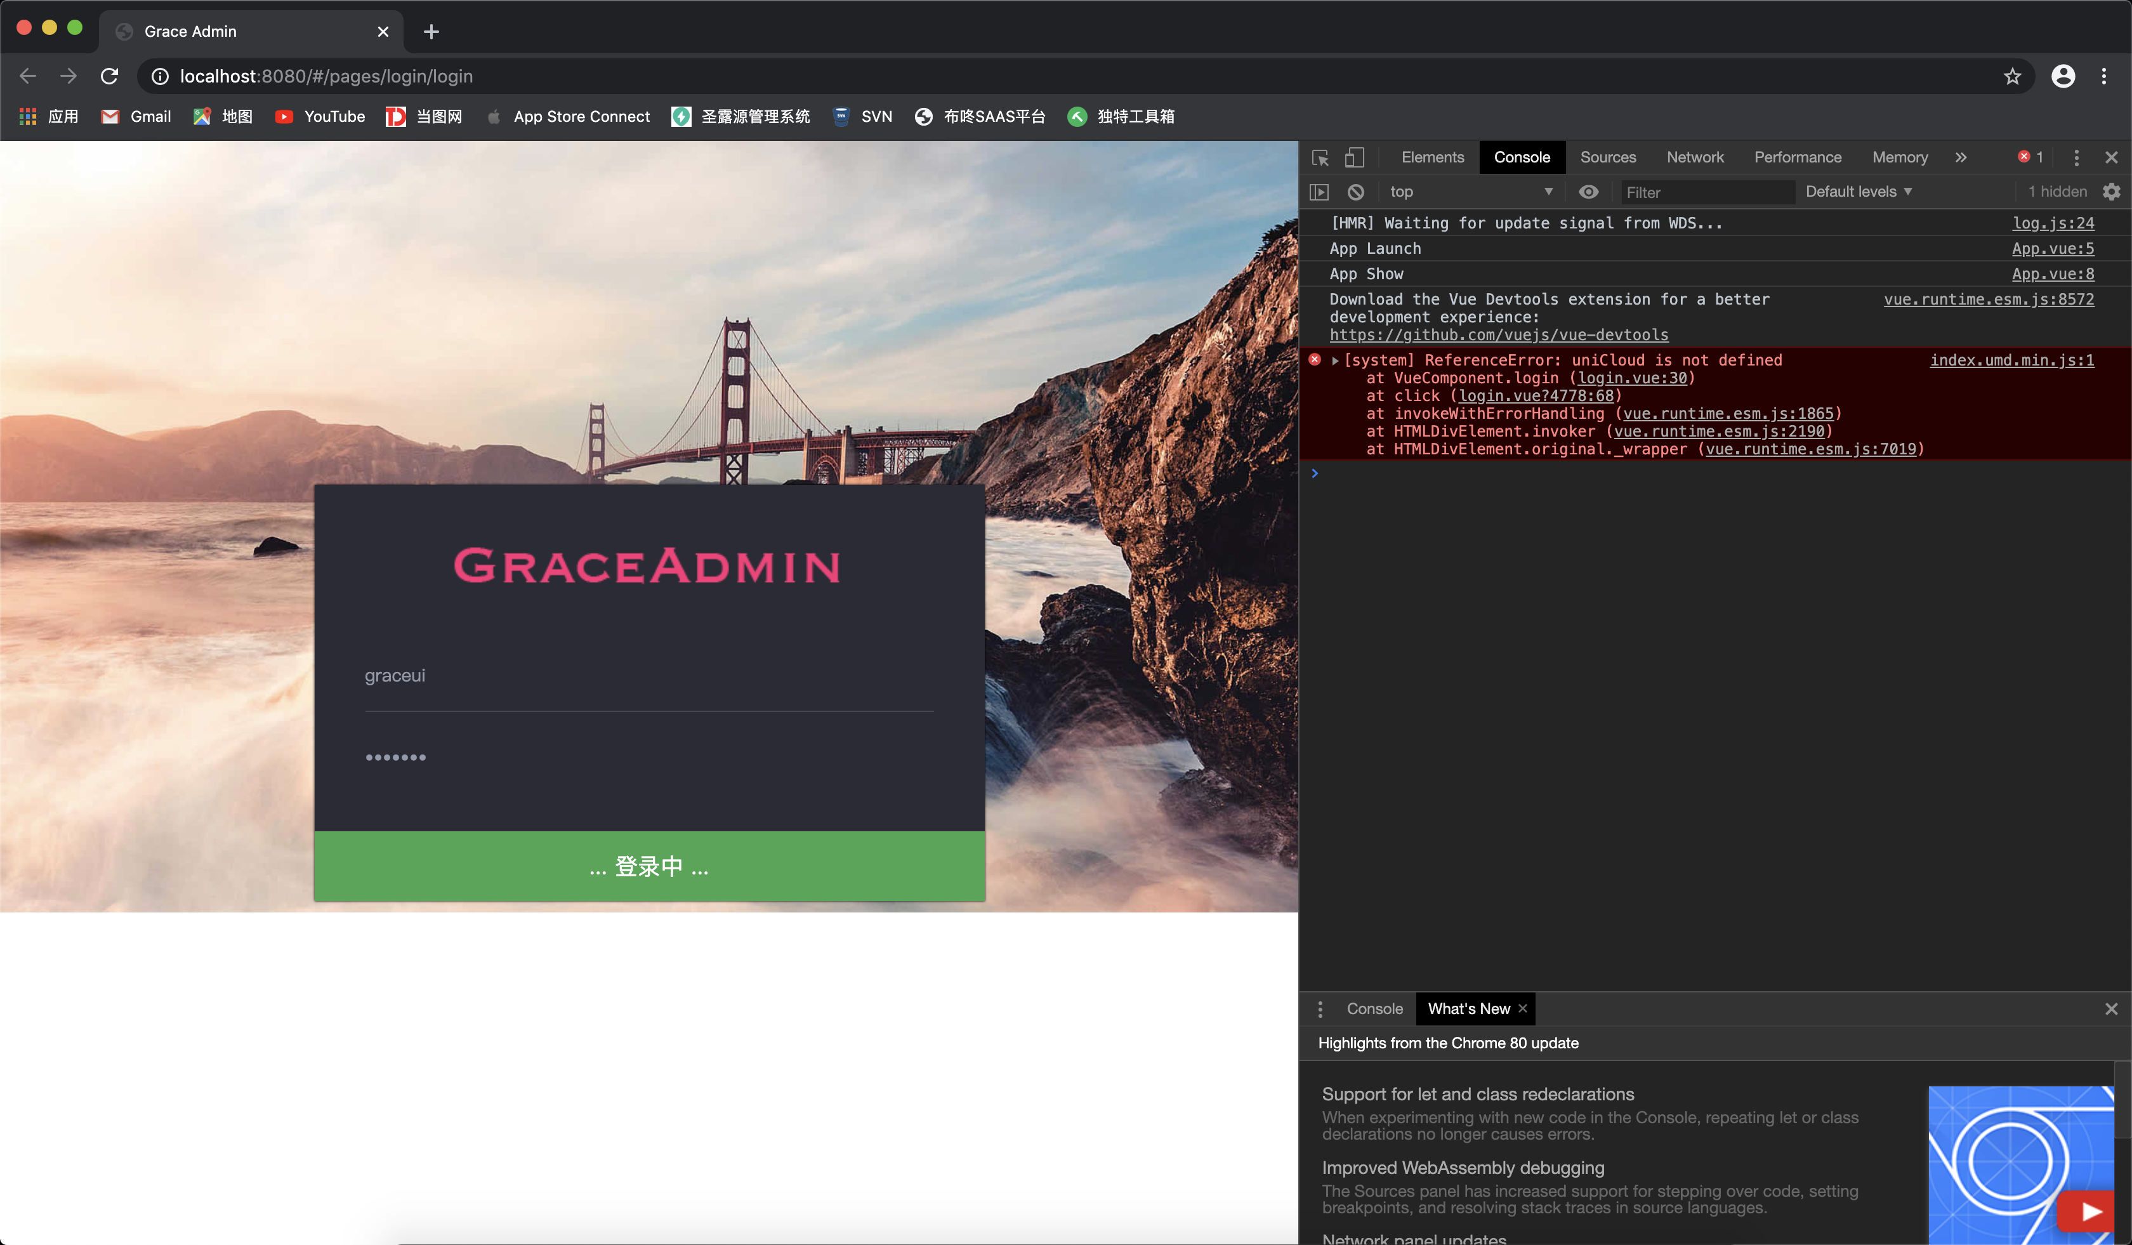Show the console sidebar panel icon

tap(1319, 192)
